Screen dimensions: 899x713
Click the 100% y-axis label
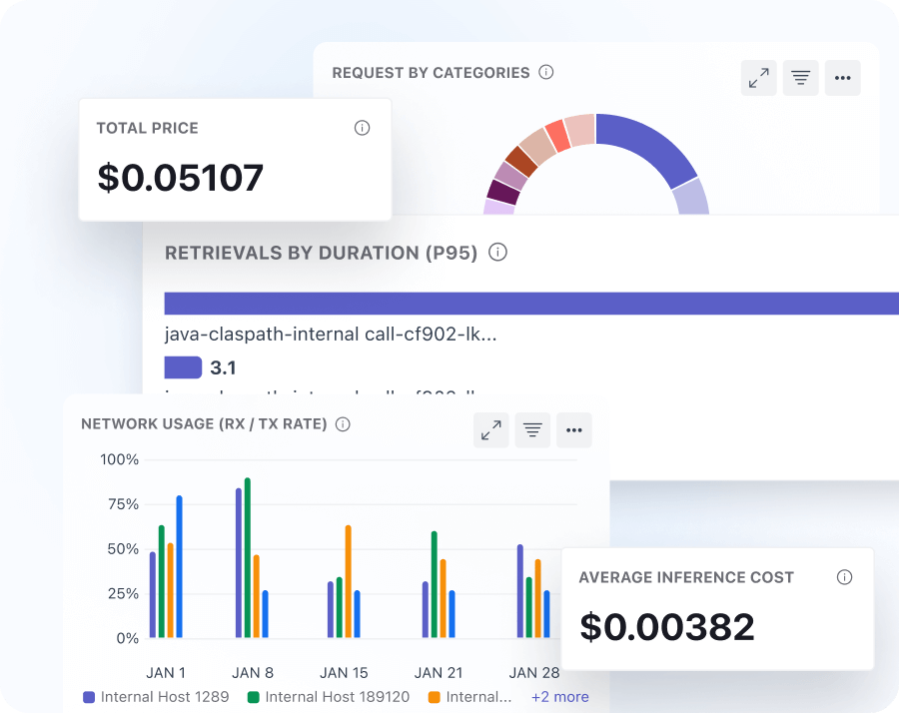(119, 459)
